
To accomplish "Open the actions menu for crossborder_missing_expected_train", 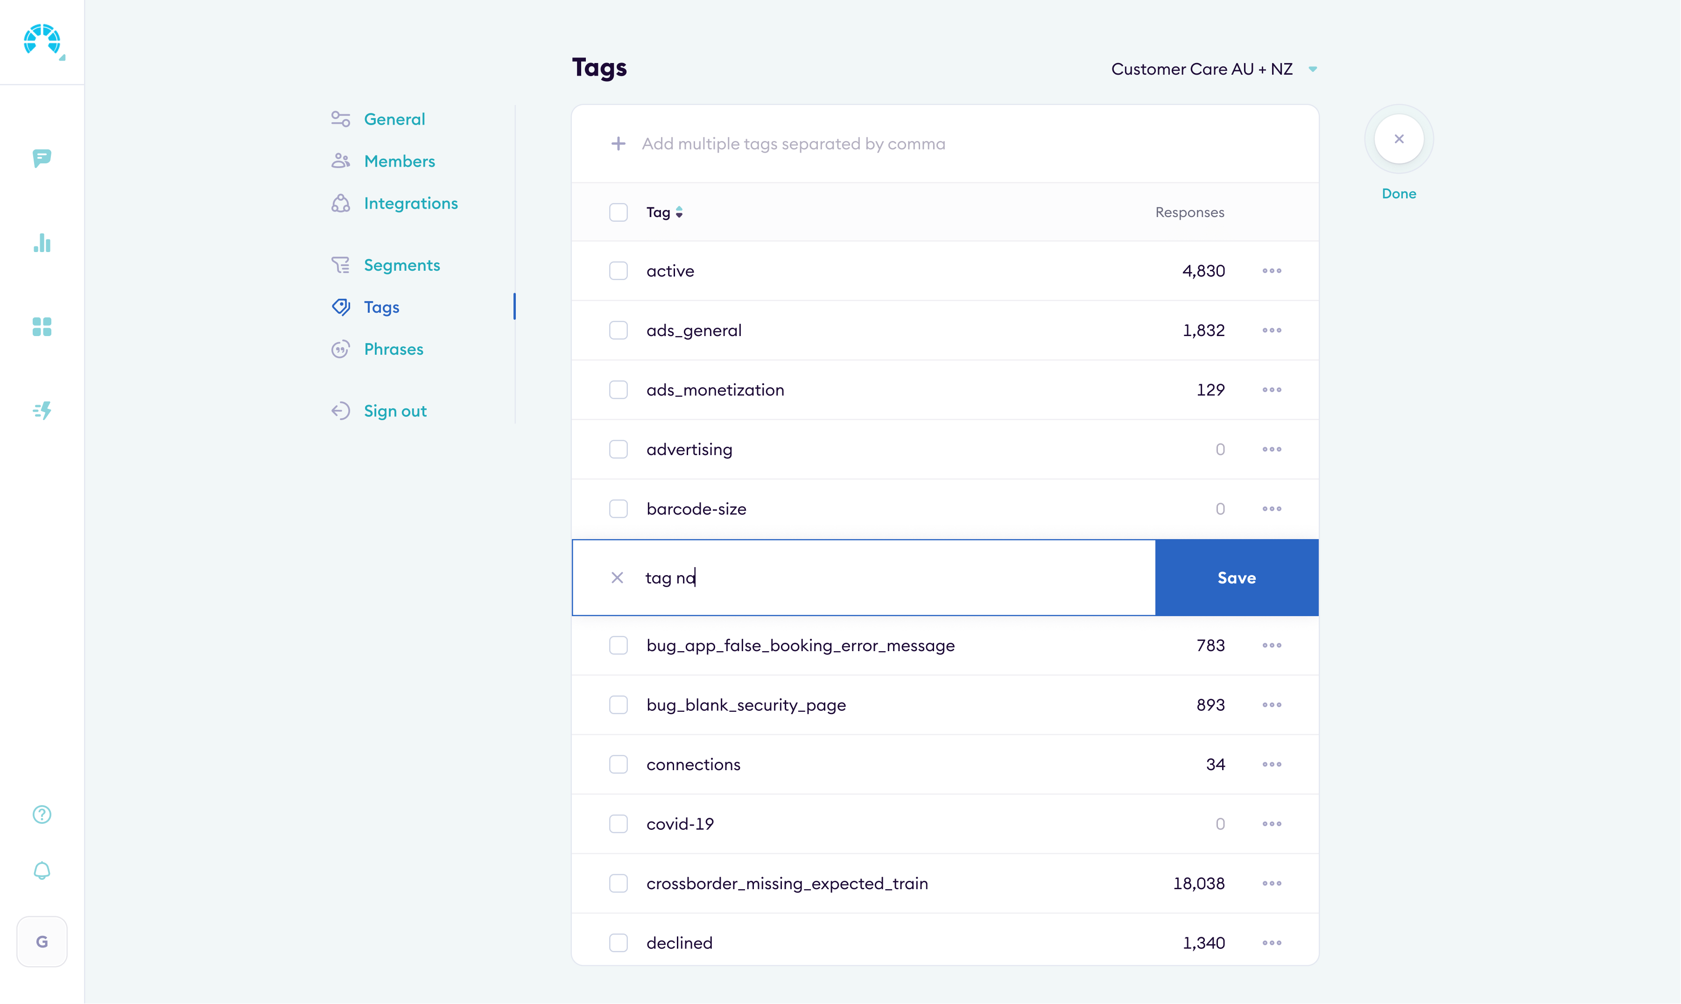I will click(x=1272, y=883).
